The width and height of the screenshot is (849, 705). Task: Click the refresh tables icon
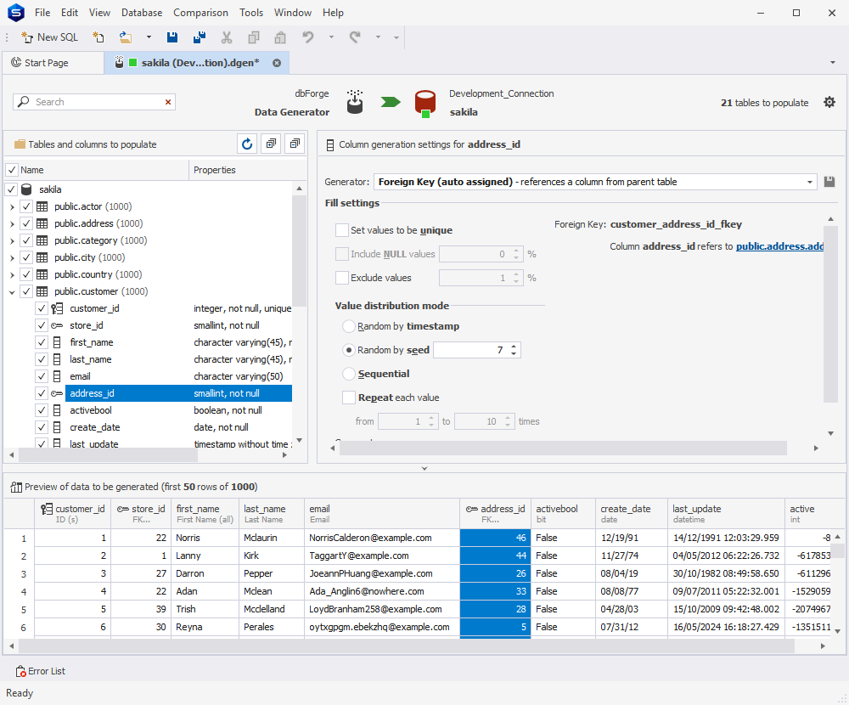(x=247, y=144)
